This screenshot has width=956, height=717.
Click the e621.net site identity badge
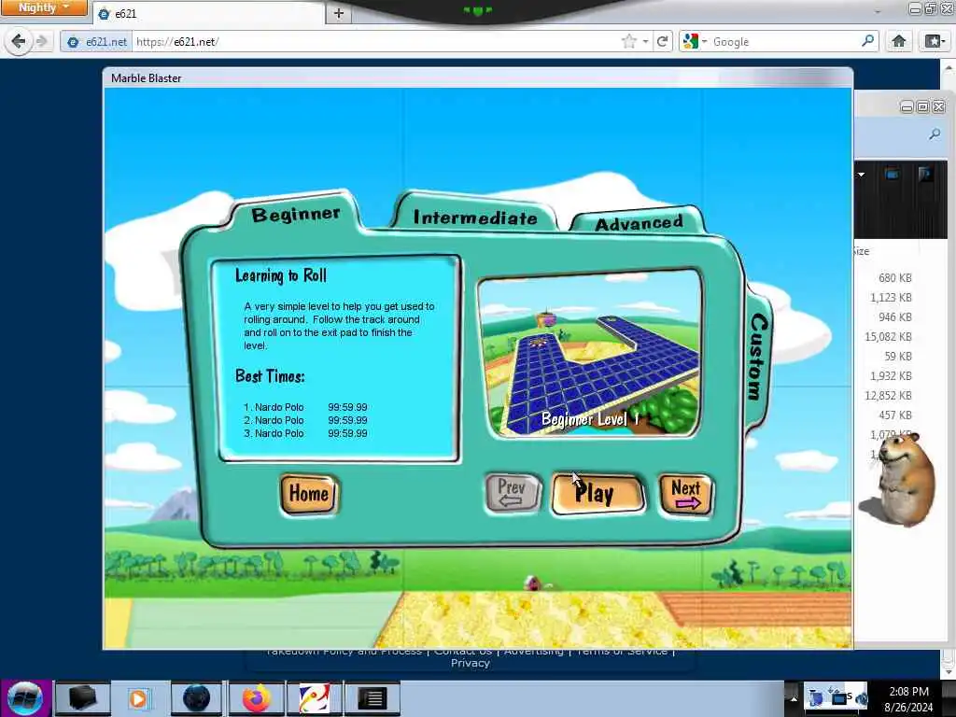[x=96, y=41]
